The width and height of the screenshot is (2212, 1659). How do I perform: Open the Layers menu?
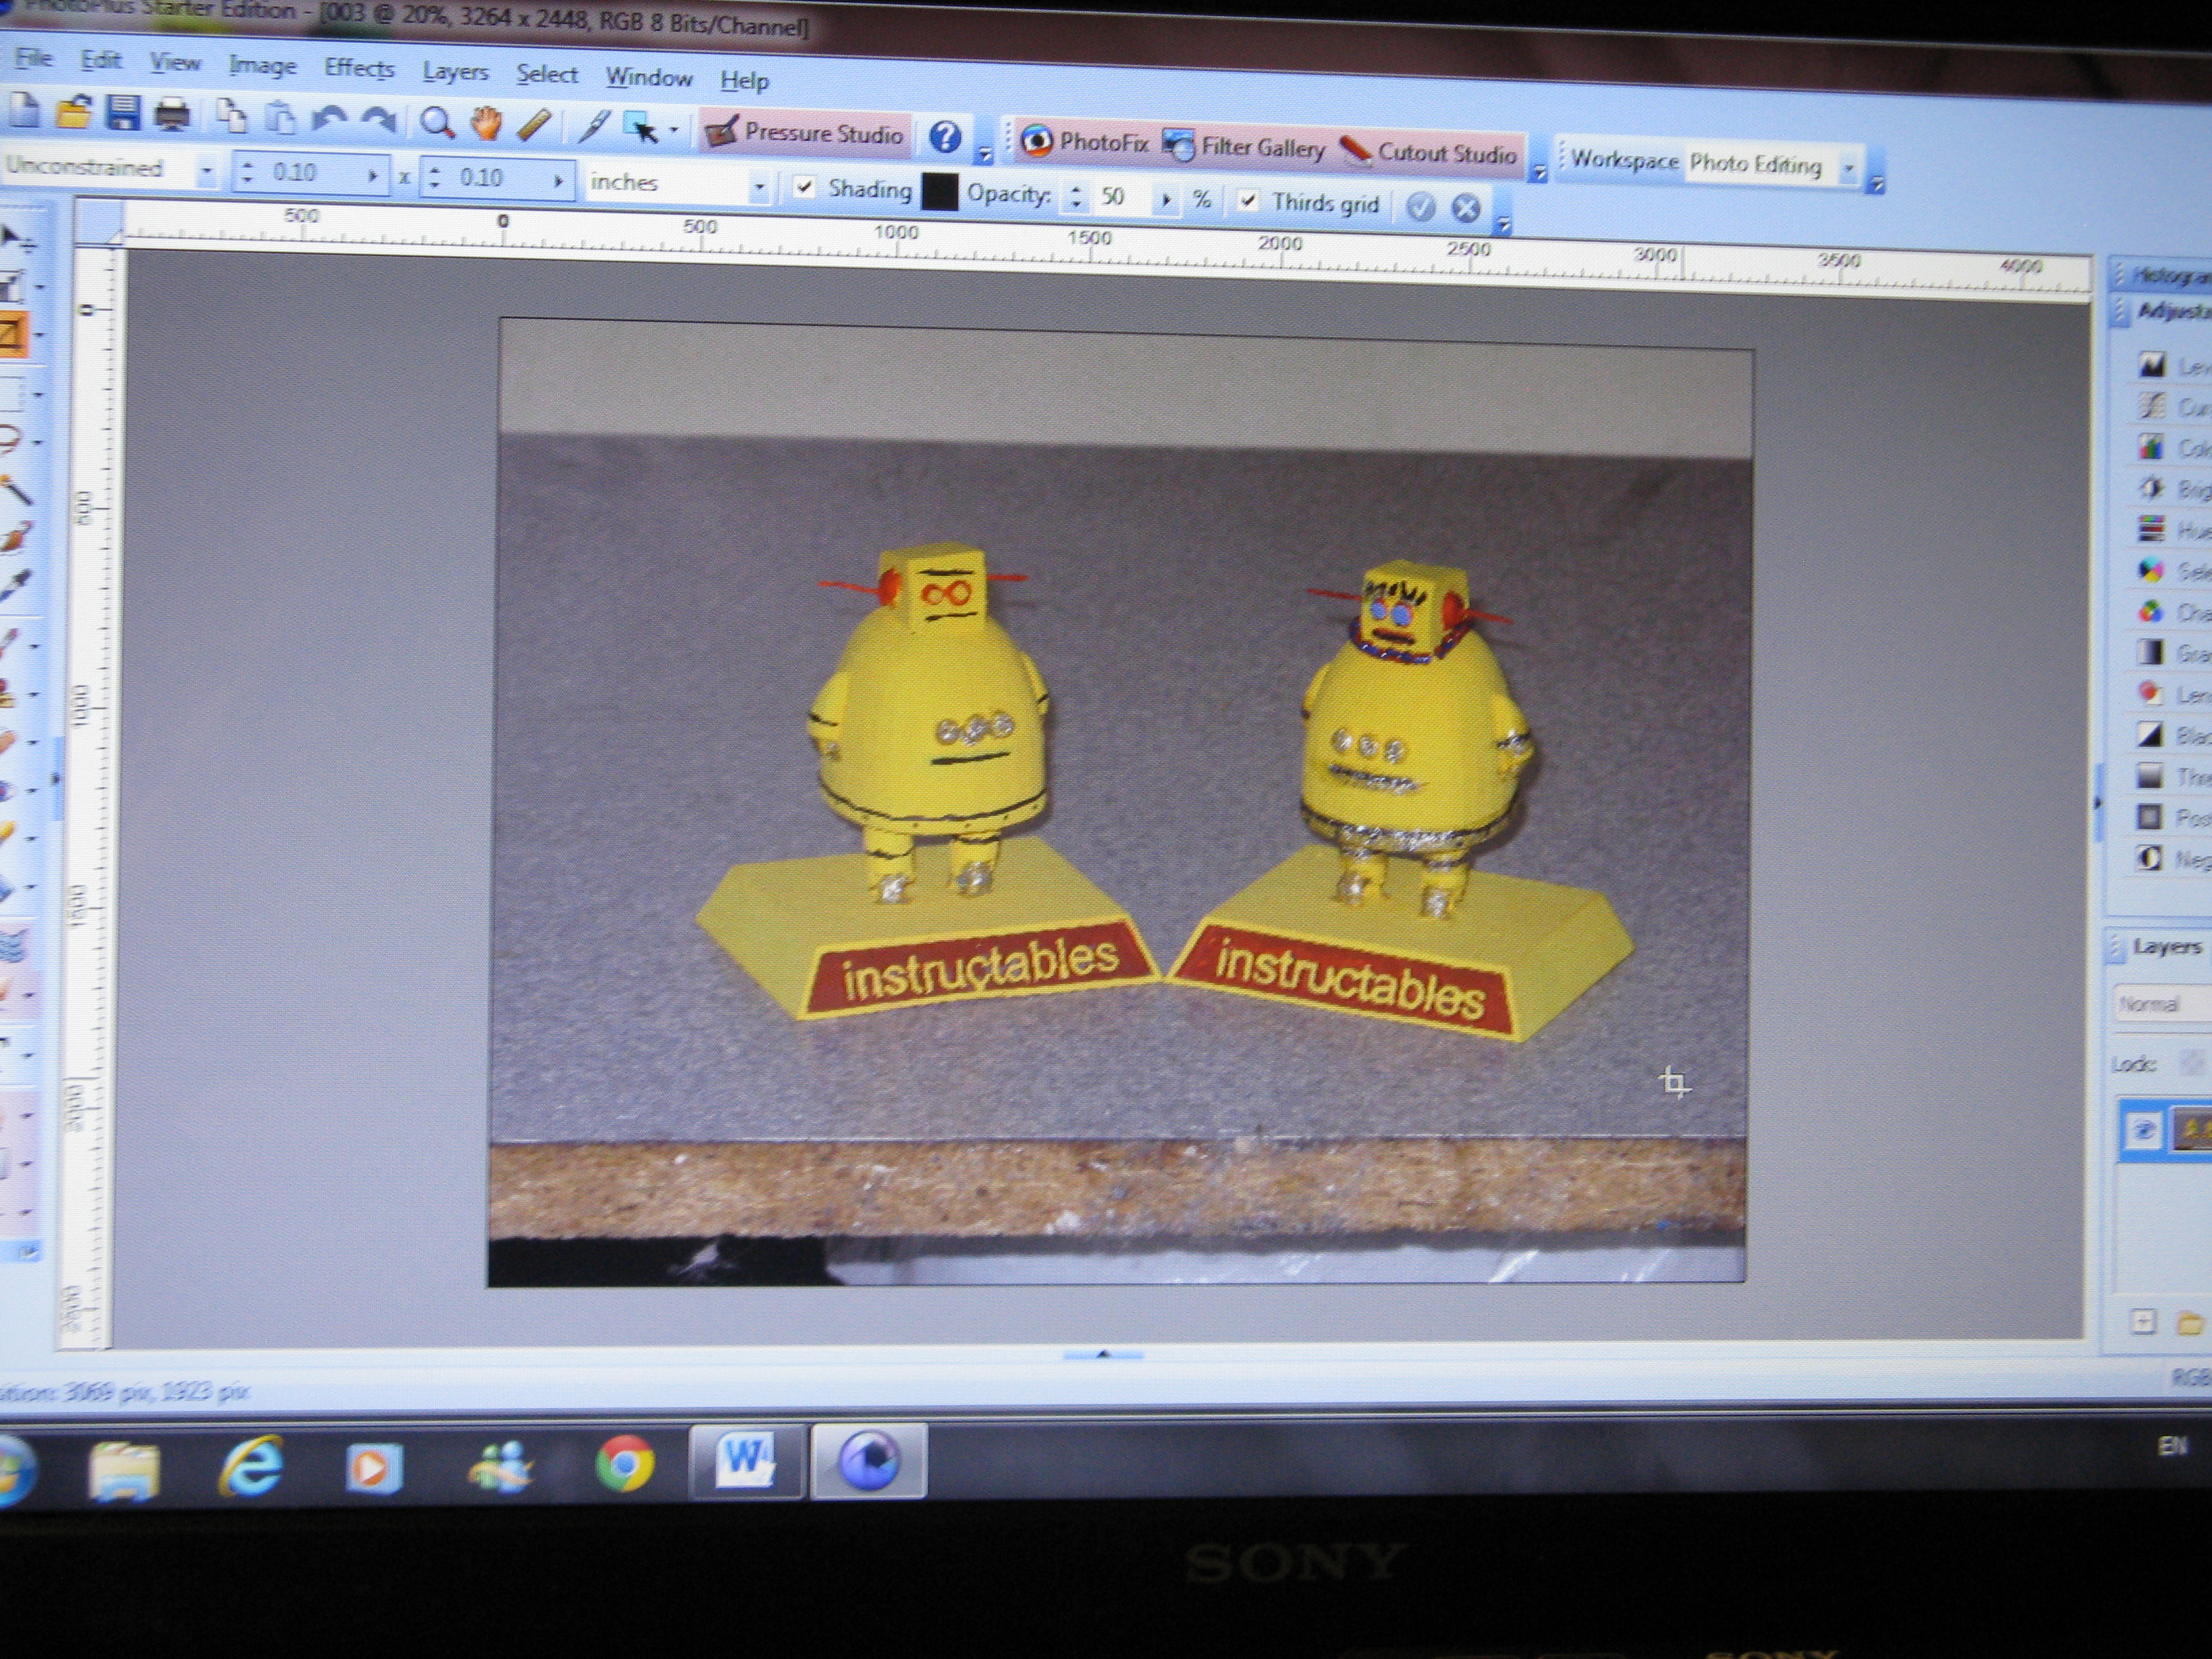pyautogui.click(x=455, y=72)
